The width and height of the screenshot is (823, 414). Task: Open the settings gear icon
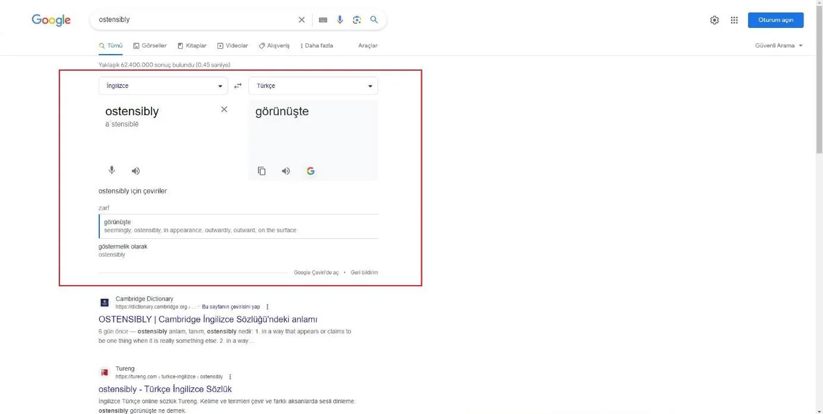[x=714, y=20]
